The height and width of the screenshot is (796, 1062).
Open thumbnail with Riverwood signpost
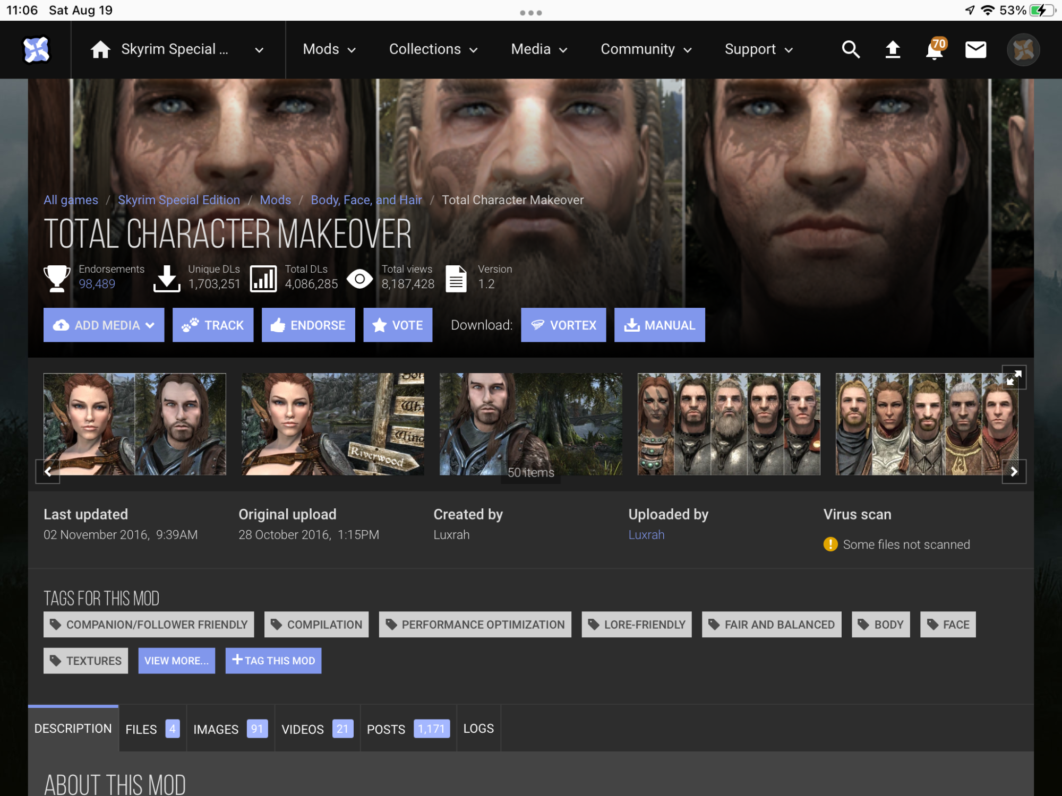332,424
